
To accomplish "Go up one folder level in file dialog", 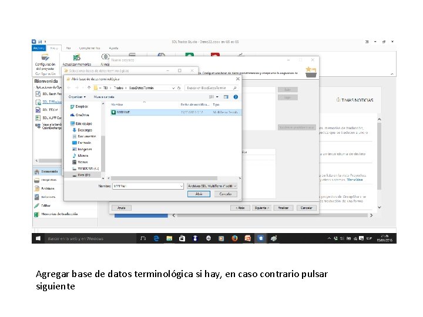I will pos(89,87).
